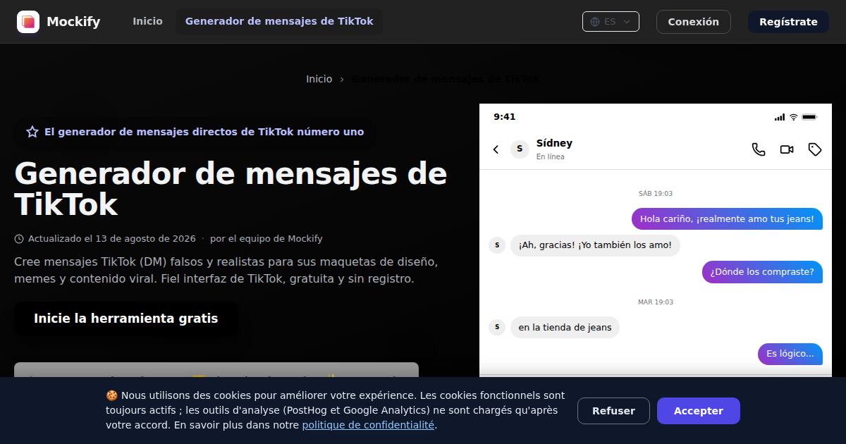This screenshot has width=846, height=444.
Task: Click the clock icon beside update date
Action: [x=19, y=239]
